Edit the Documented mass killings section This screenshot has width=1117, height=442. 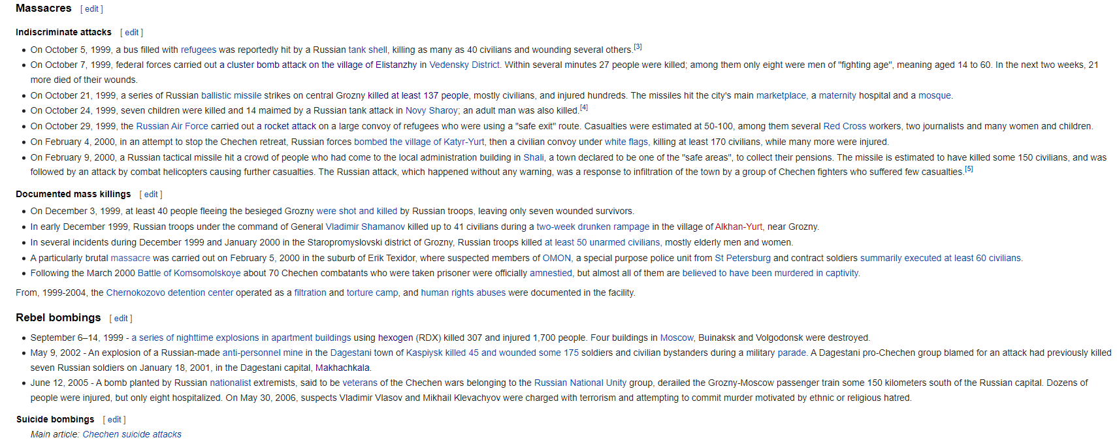coord(151,195)
